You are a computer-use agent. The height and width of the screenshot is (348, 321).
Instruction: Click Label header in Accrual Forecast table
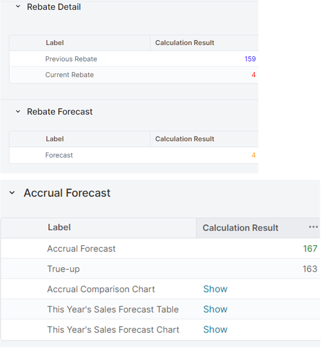[x=59, y=228]
